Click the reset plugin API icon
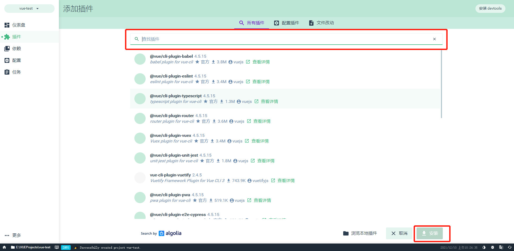The height and width of the screenshot is (251, 514). pyautogui.click(x=510, y=247)
